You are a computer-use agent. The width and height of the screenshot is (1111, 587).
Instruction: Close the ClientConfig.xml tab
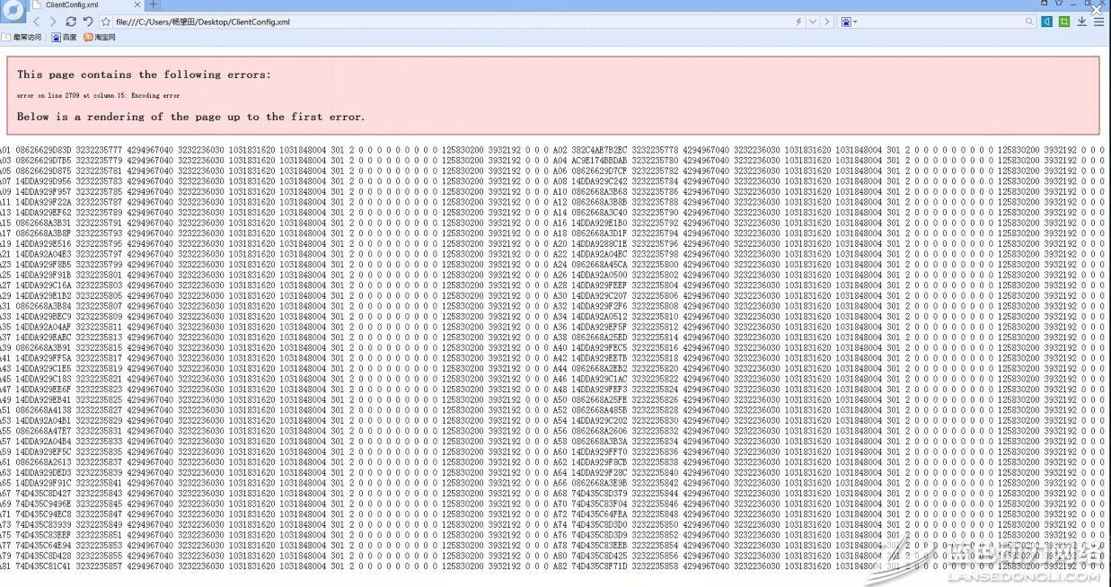pos(137,5)
